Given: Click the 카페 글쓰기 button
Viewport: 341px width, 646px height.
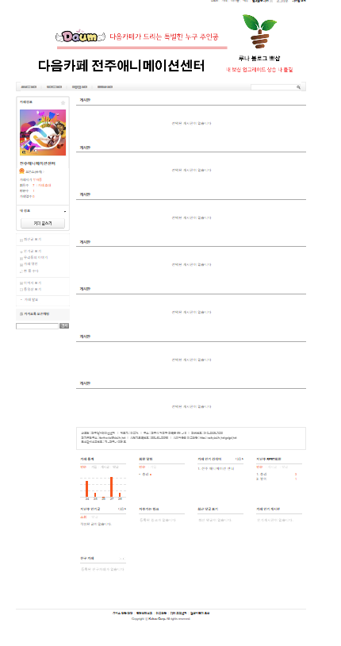Looking at the screenshot, I should point(43,223).
